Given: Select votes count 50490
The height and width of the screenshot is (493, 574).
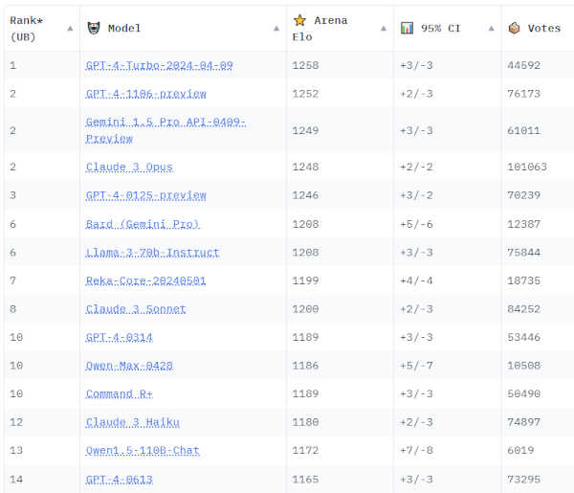Looking at the screenshot, I should [524, 393].
